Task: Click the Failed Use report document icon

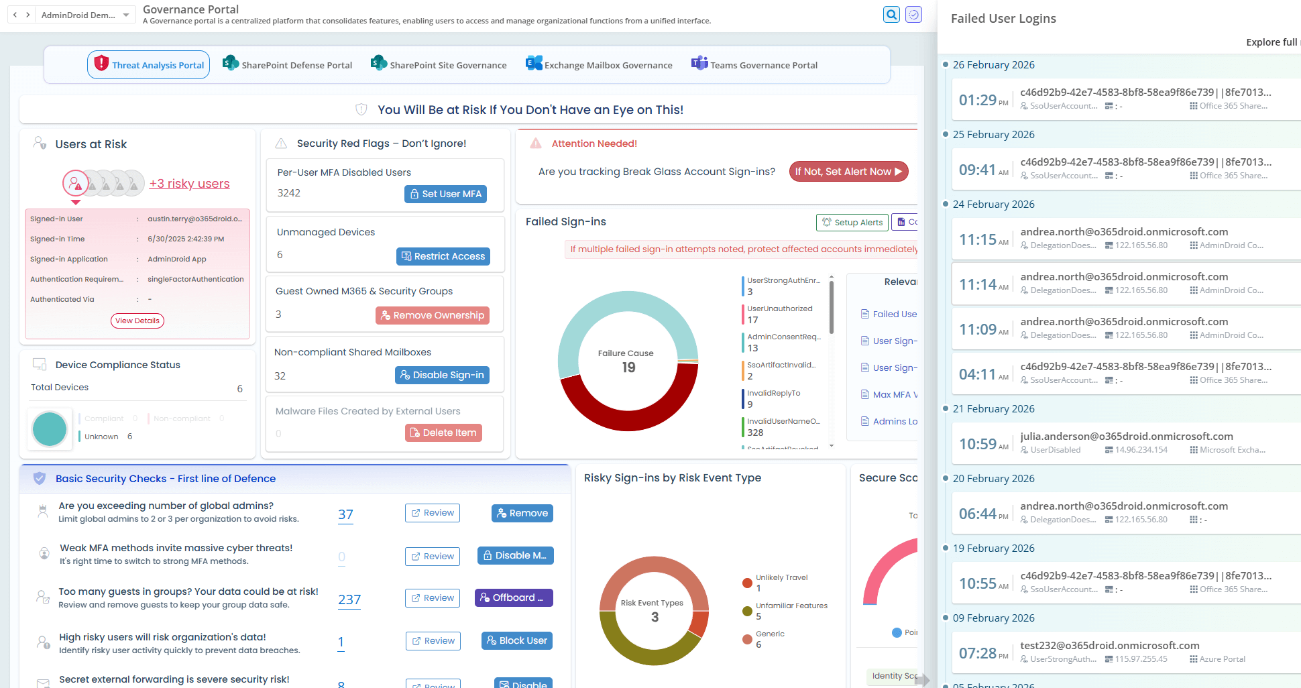Action: coord(866,313)
